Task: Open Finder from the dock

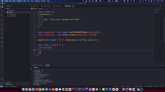Action: (23, 89)
